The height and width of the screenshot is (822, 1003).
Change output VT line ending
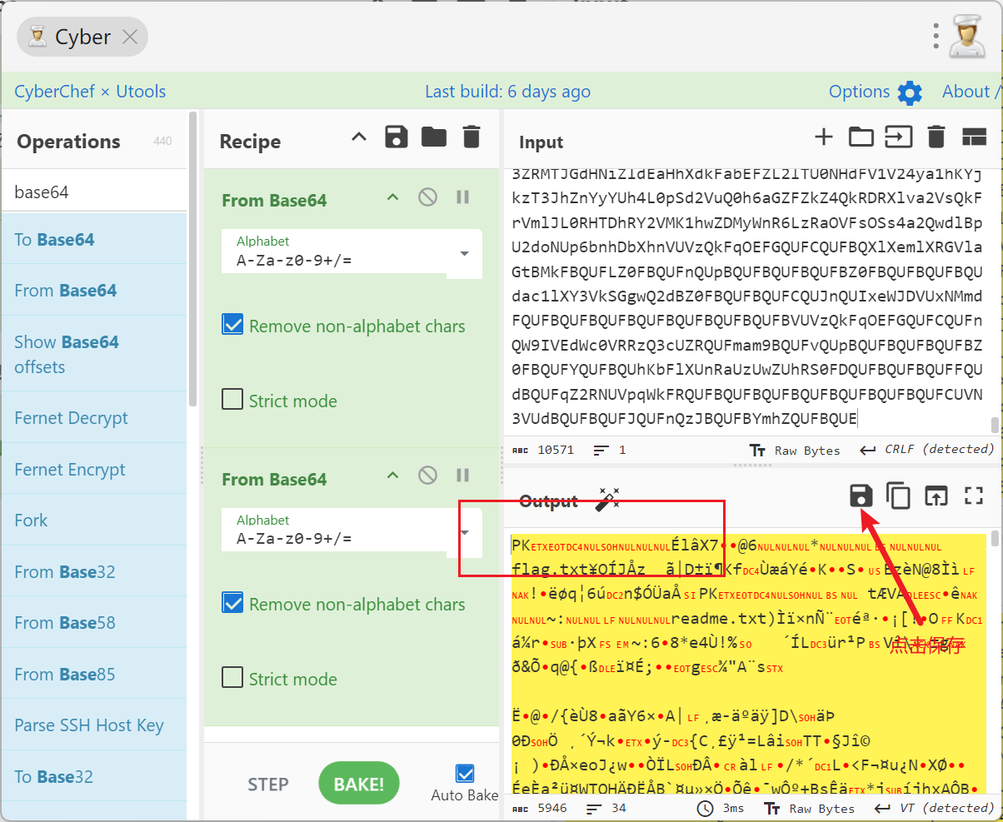tap(935, 809)
